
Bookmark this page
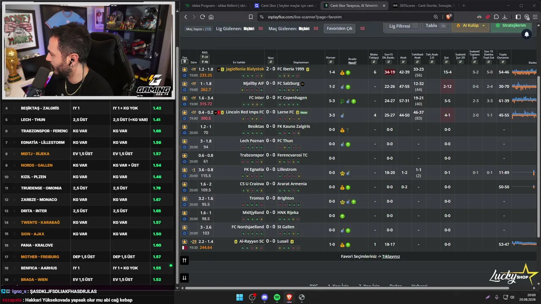tap(251, 17)
